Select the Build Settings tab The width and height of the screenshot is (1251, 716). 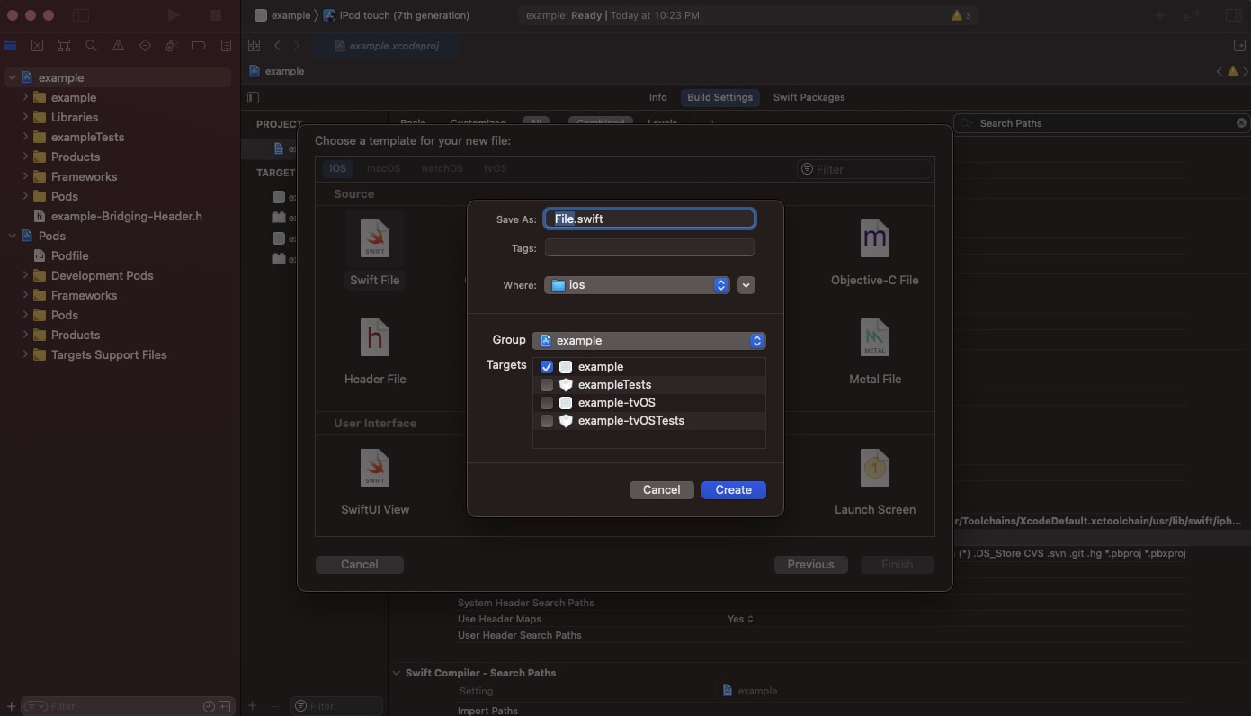(719, 97)
